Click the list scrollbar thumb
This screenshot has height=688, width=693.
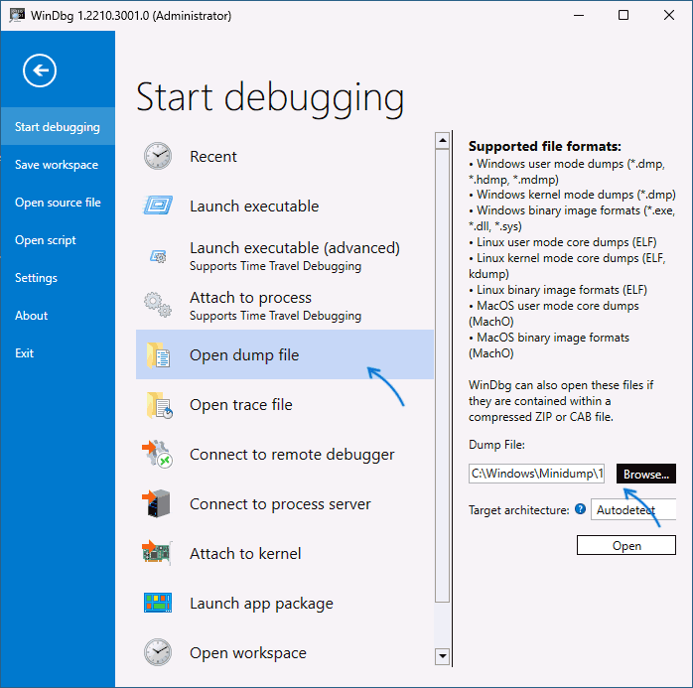coord(442,375)
